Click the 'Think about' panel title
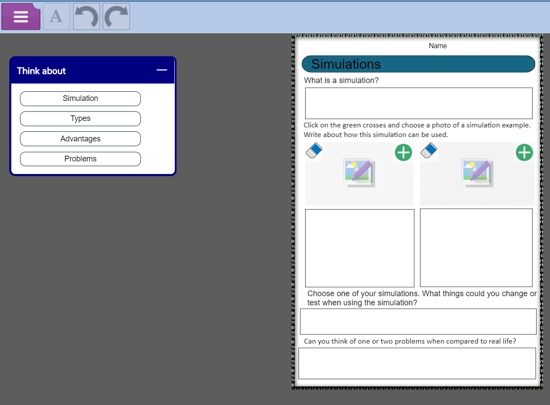Screen dimensions: 550x405 [x=41, y=71]
